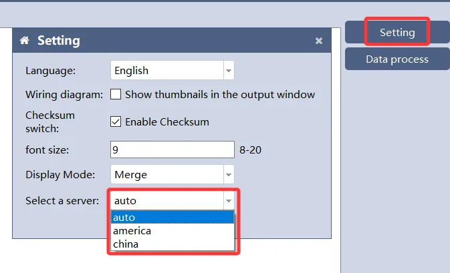Uncheck the Enable Checksum checkbox

[x=116, y=121]
